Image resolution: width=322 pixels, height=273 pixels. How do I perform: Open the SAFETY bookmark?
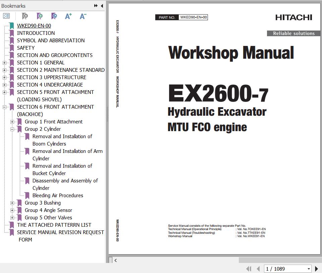click(x=26, y=48)
